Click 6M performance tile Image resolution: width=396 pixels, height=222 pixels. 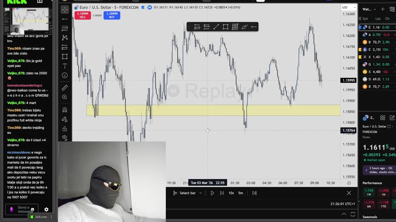[x=369, y=204]
